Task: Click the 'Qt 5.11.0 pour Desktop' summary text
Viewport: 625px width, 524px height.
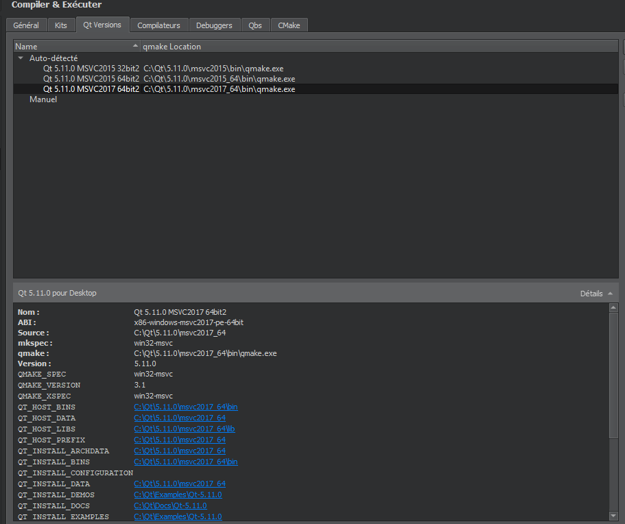Action: point(57,293)
